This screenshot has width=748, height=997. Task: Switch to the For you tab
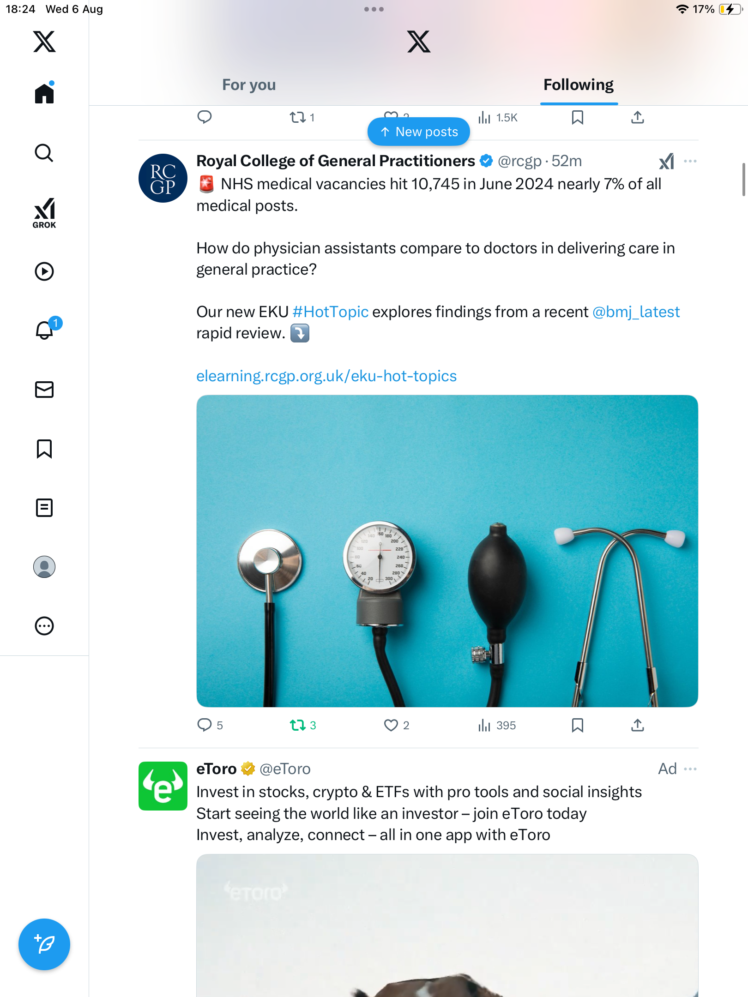click(249, 85)
